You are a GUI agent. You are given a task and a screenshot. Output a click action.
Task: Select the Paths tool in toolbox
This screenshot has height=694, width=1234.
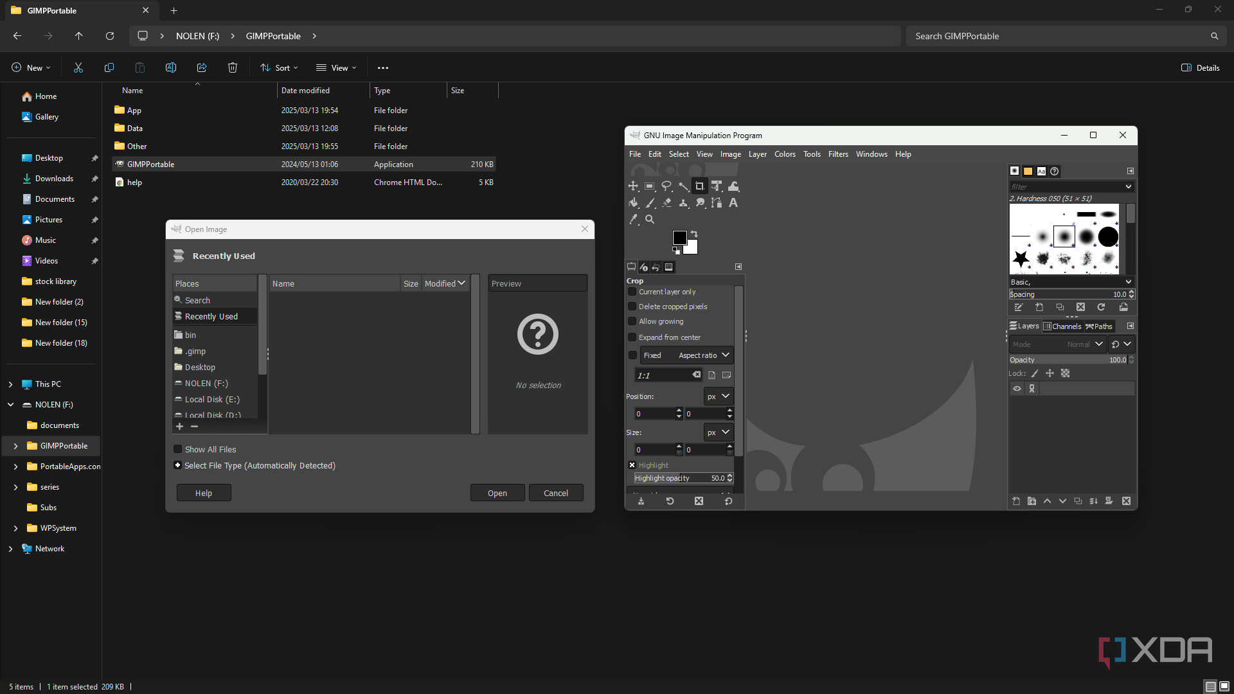717,203
